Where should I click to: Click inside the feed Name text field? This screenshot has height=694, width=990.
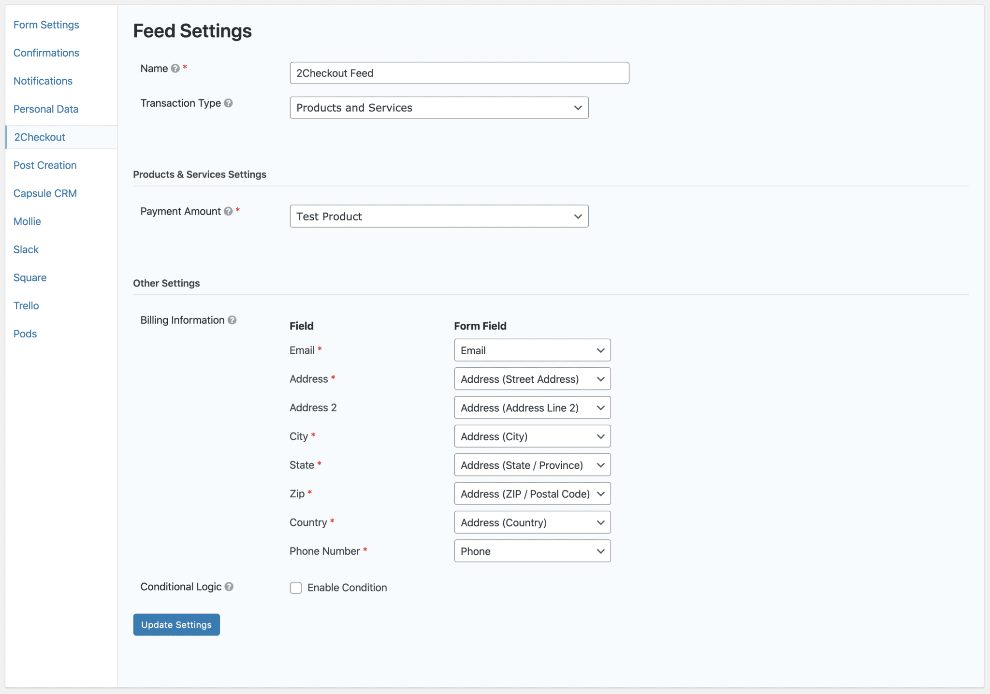[458, 73]
